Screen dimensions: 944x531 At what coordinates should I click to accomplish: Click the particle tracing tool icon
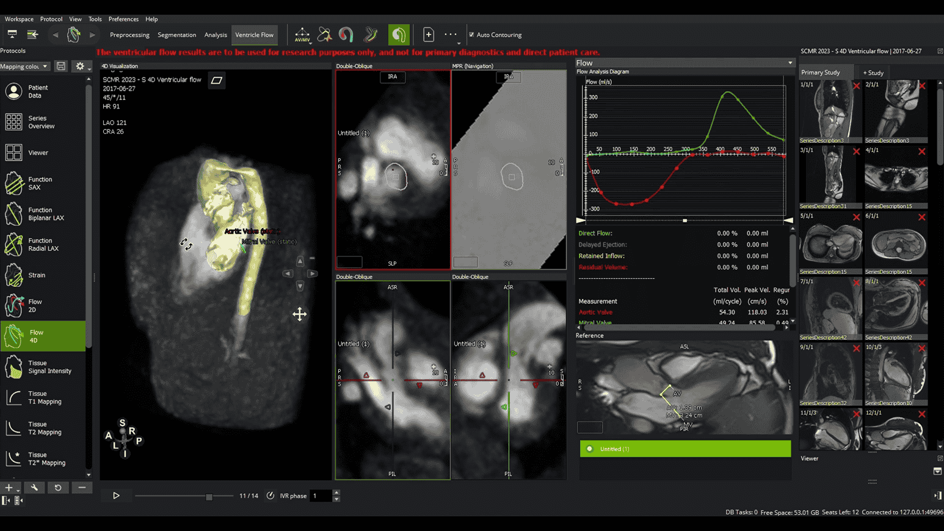coord(324,35)
